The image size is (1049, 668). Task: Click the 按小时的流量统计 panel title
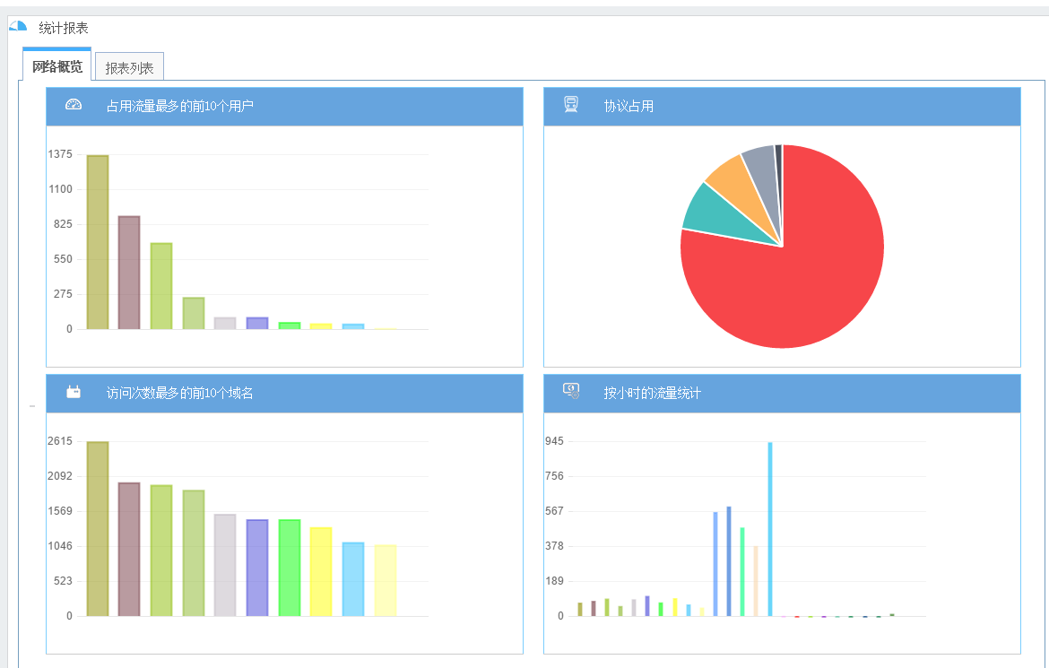[652, 393]
